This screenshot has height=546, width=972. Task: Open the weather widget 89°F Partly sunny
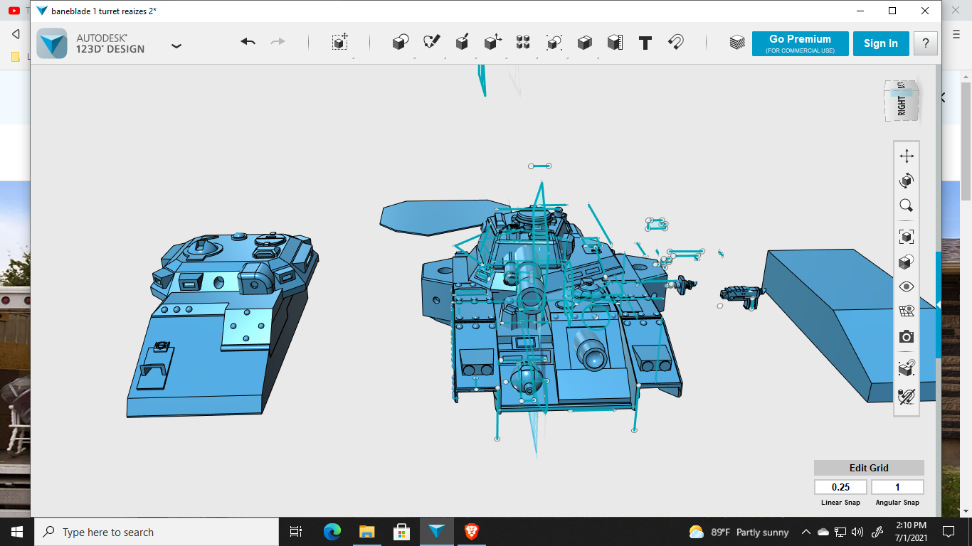(739, 532)
